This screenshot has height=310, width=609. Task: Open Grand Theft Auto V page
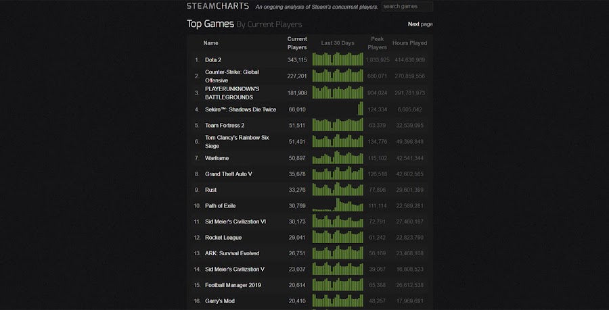229,174
